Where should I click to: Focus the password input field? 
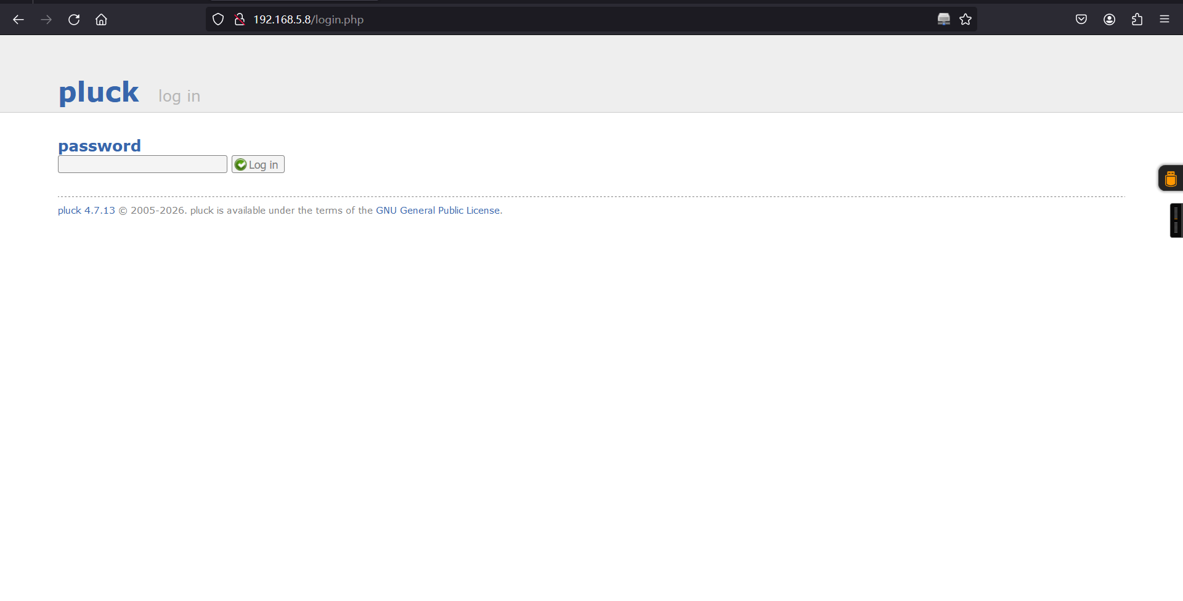tap(142, 164)
